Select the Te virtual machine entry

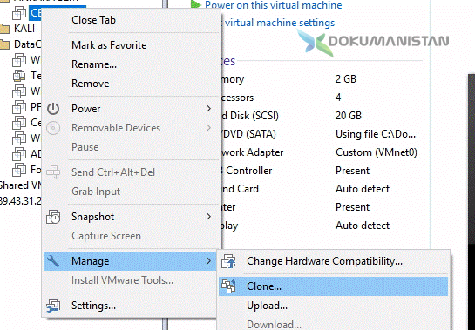pyautogui.click(x=36, y=76)
